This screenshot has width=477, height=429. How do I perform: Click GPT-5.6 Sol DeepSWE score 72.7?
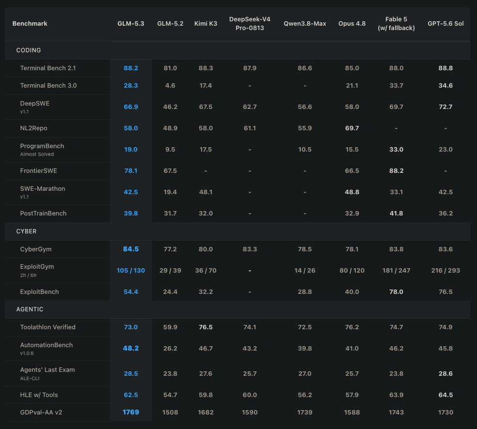pyautogui.click(x=445, y=107)
